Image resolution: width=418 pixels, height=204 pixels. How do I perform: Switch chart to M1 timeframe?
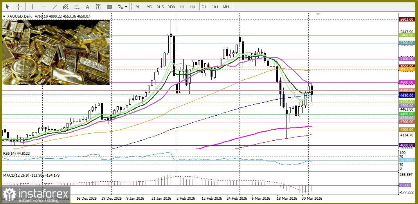[x=138, y=7]
